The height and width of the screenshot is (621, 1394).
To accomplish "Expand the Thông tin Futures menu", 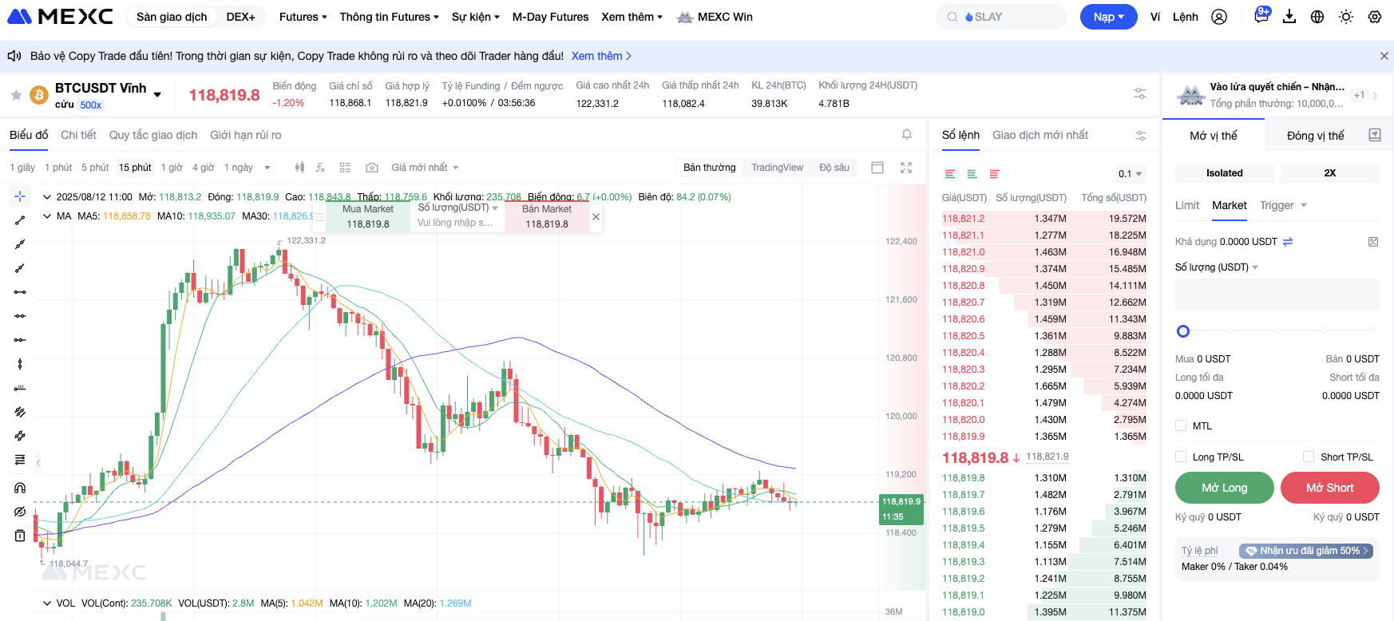I will (389, 17).
